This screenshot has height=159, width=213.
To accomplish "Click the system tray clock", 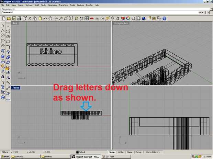I will pyautogui.click(x=206, y=157).
